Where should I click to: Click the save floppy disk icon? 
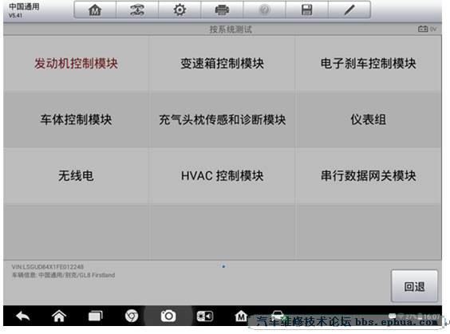coord(307,10)
